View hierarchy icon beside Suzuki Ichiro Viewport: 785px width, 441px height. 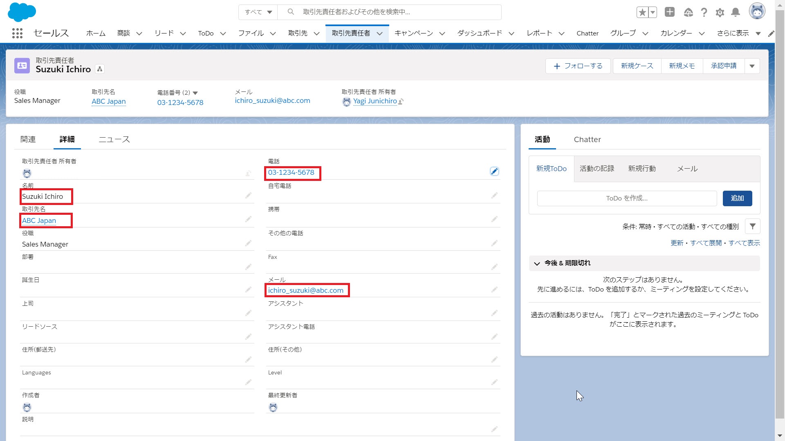(x=99, y=69)
